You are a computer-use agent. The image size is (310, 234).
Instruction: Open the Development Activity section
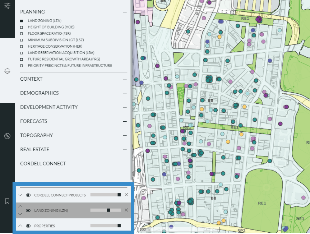point(125,107)
